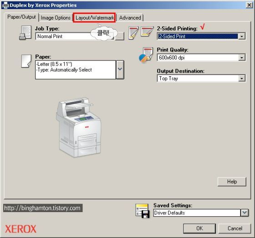
Task: Click the printer icon in title bar
Action: [x=5, y=5]
